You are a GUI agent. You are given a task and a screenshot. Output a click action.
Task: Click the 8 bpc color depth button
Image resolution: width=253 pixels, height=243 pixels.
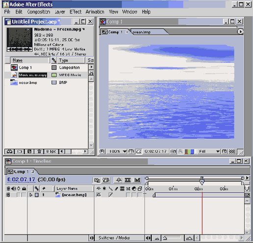tap(51, 151)
